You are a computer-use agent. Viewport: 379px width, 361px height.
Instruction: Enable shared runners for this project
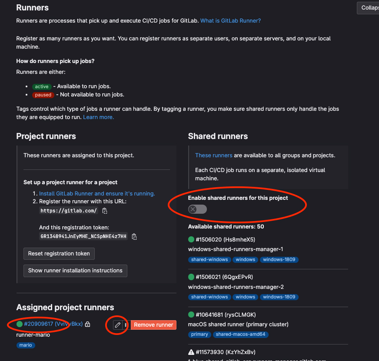tap(197, 209)
